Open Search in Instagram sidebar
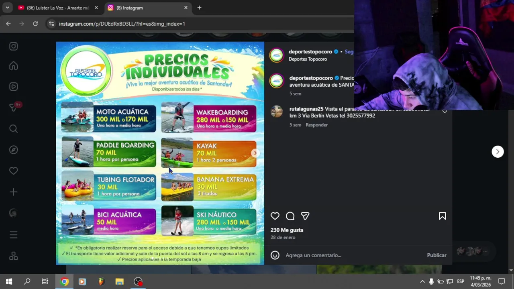 click(13, 129)
